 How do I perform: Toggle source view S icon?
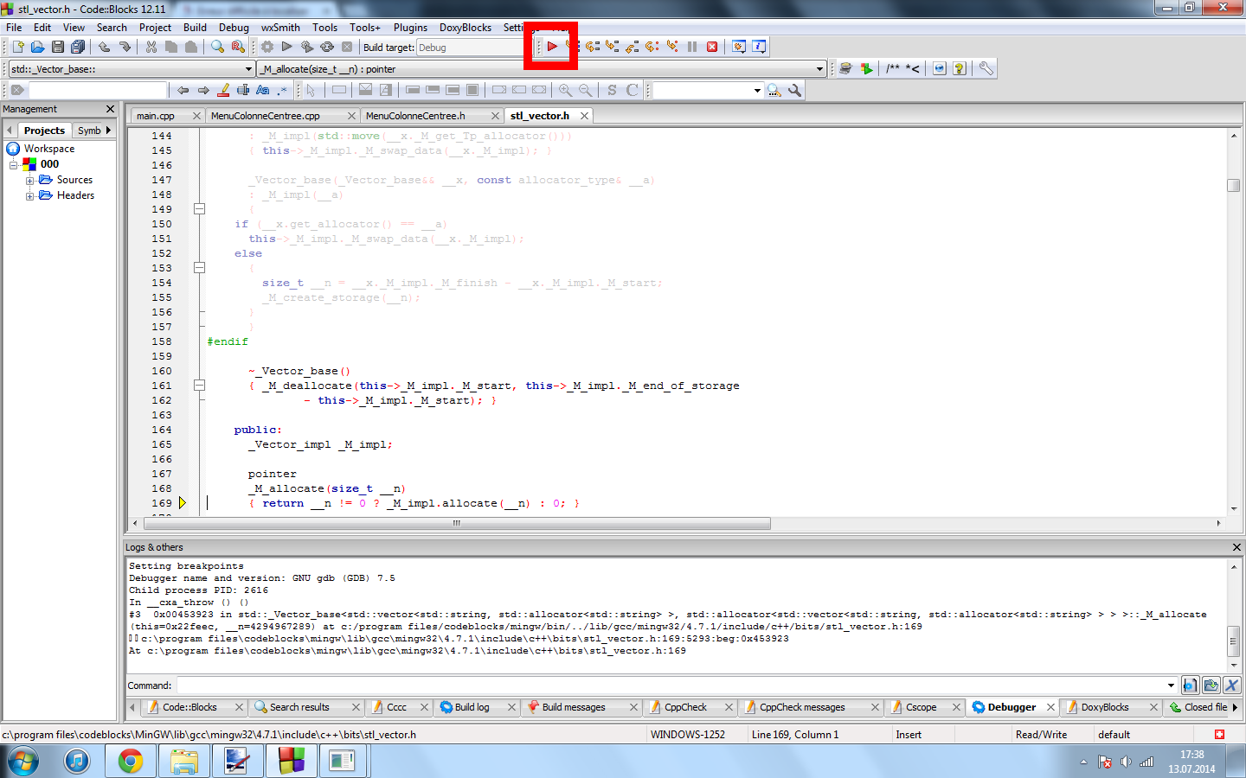click(612, 90)
